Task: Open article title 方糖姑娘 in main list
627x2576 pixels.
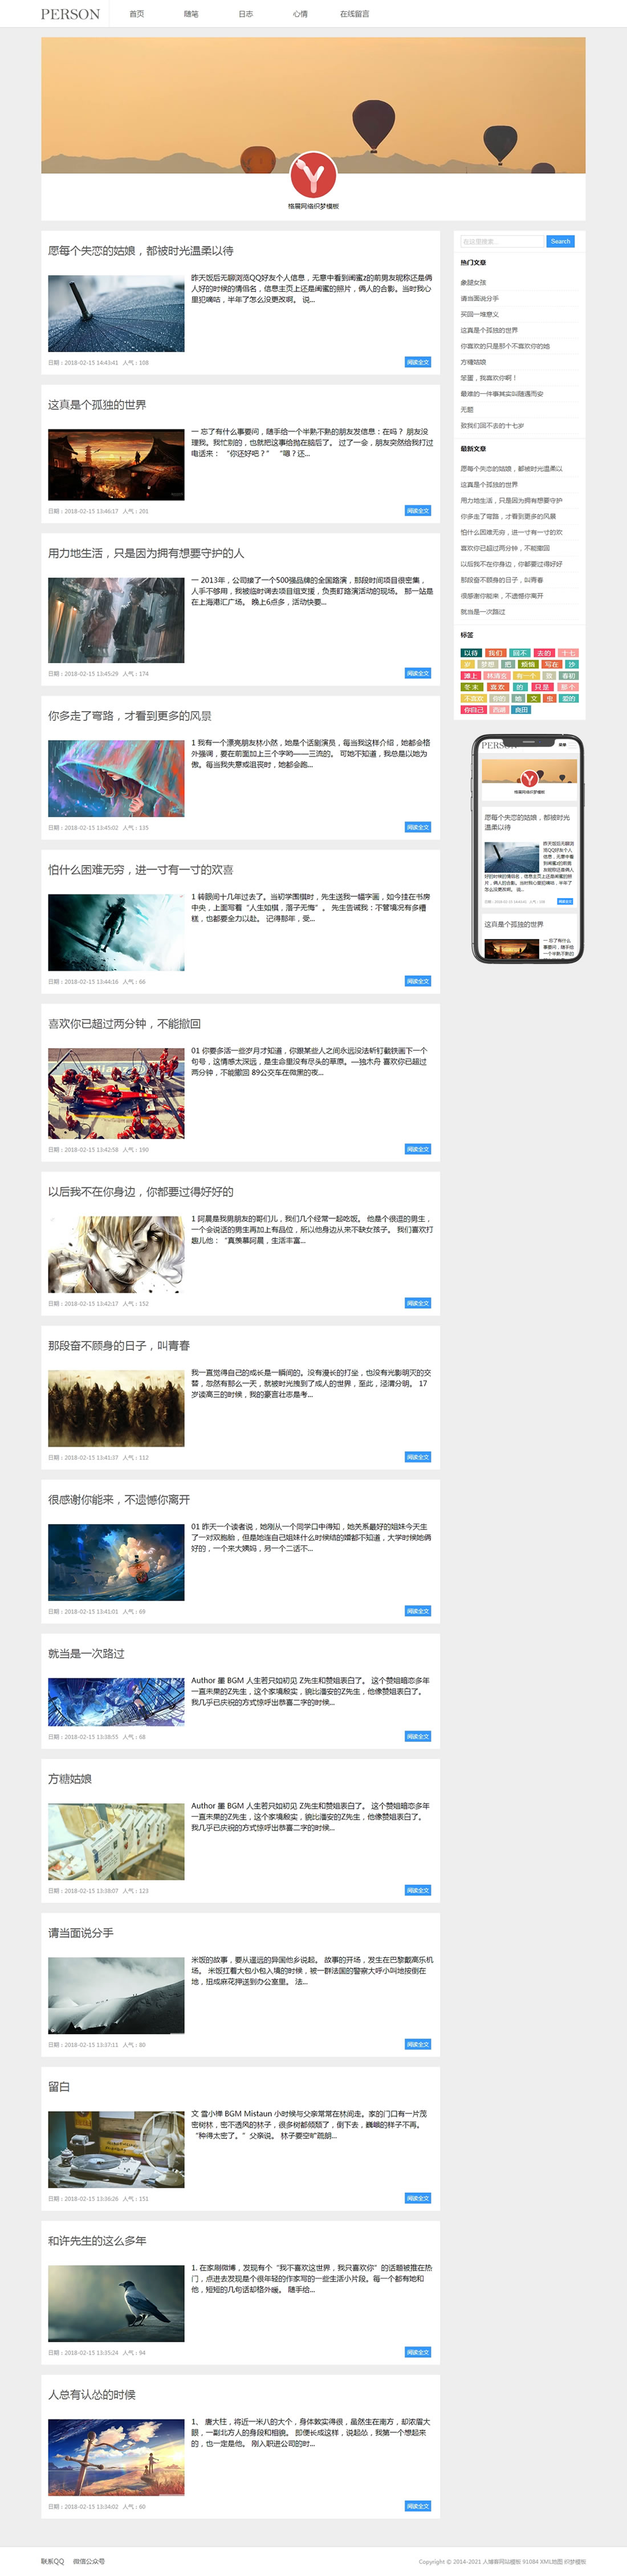Action: [x=70, y=1779]
